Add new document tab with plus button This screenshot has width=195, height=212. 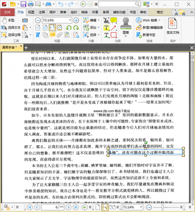coord(26,48)
